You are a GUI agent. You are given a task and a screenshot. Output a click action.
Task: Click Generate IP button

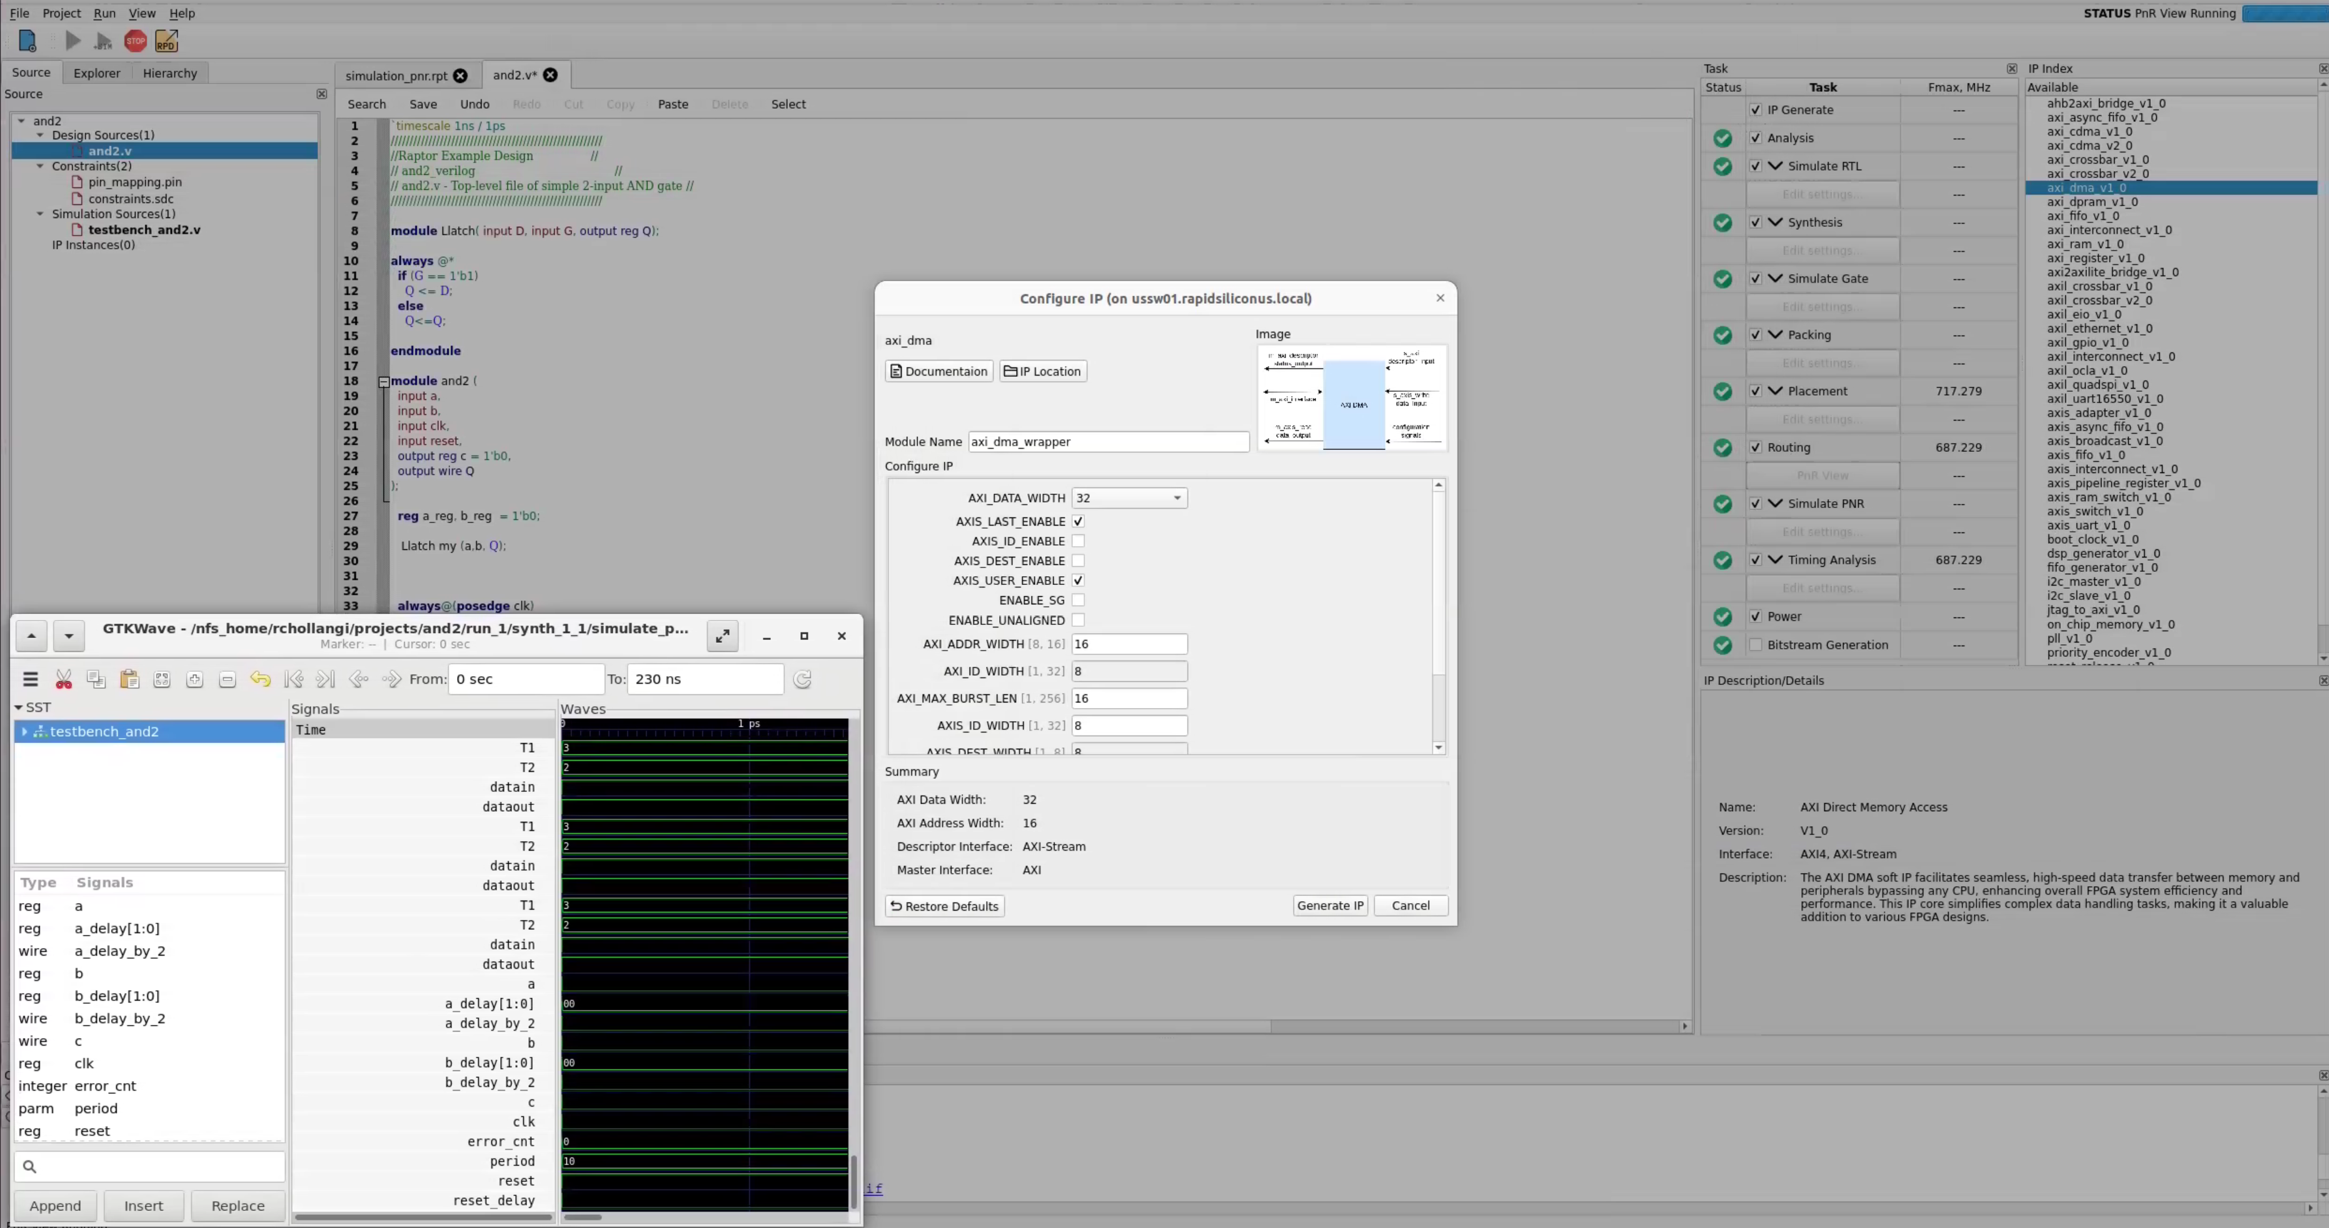[1330, 906]
